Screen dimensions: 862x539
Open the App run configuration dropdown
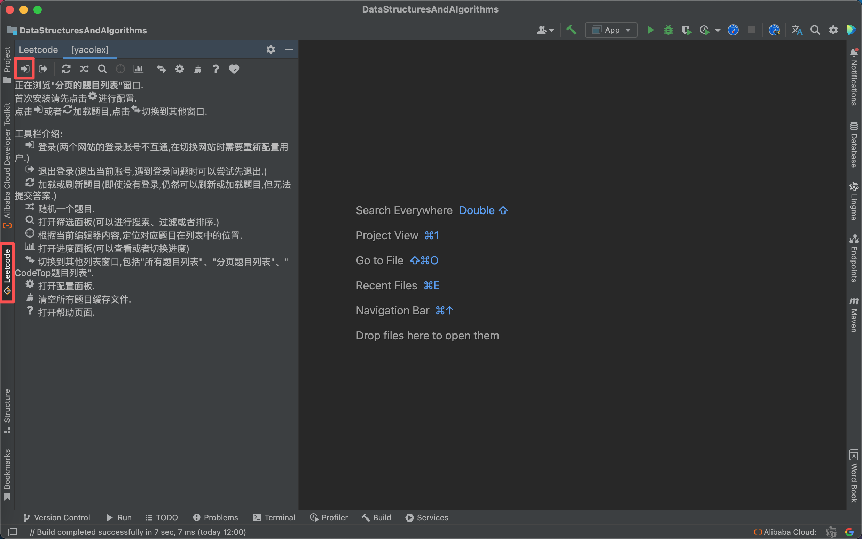[x=611, y=30]
